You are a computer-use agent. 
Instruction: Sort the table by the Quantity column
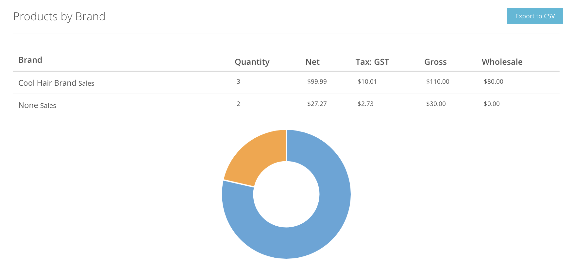coord(252,62)
